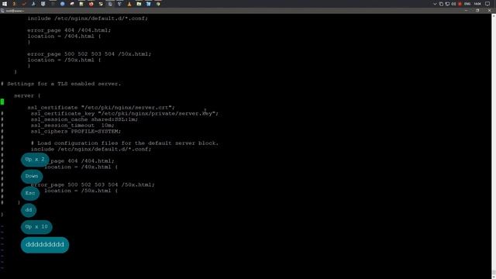Click '# Load configuration files' comment line
The width and height of the screenshot is (496, 279).
point(125,143)
